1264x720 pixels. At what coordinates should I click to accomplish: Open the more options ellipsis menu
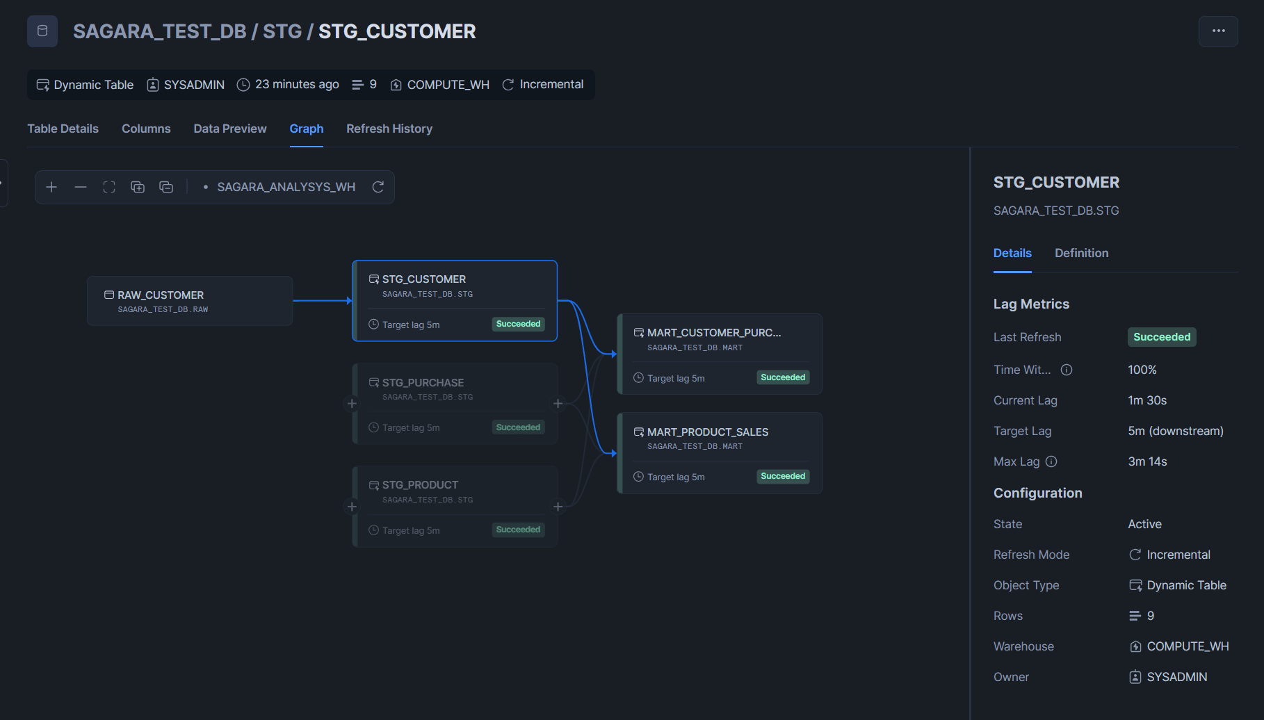pyautogui.click(x=1218, y=31)
